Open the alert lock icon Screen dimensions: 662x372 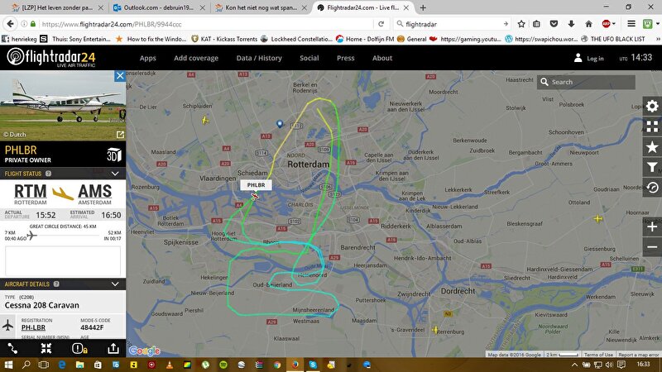[79, 348]
